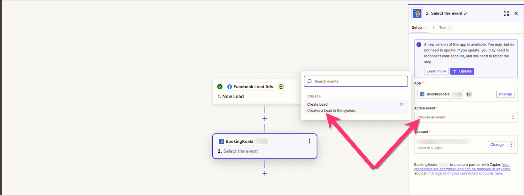Image resolution: width=524 pixels, height=195 pixels.
Task: Change the selected app
Action: (505, 94)
